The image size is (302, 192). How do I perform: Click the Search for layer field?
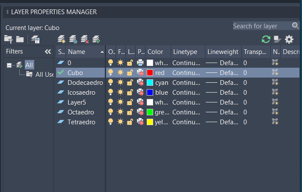pos(261,26)
